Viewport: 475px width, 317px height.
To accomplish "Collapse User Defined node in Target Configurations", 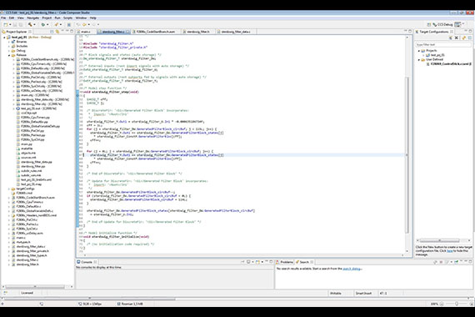I will (x=419, y=60).
